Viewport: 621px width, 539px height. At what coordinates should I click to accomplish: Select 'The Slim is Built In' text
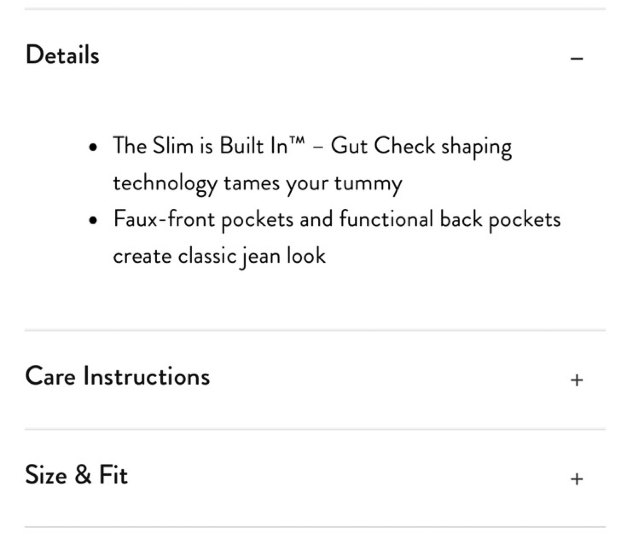[x=201, y=146]
